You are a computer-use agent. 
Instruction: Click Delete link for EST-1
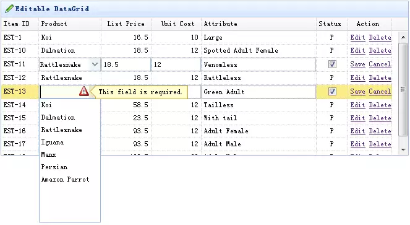click(380, 37)
